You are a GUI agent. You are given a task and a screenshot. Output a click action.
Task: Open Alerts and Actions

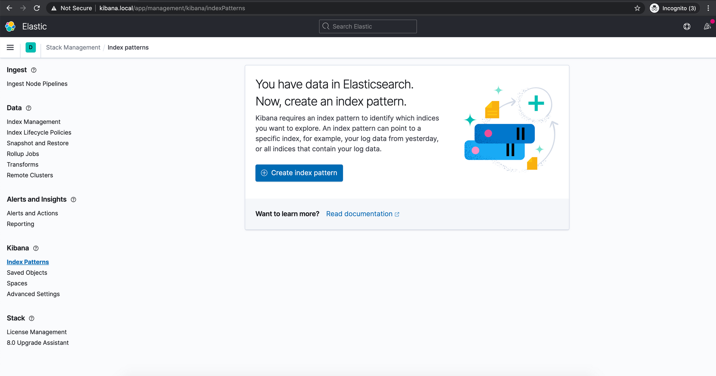pyautogui.click(x=32, y=213)
